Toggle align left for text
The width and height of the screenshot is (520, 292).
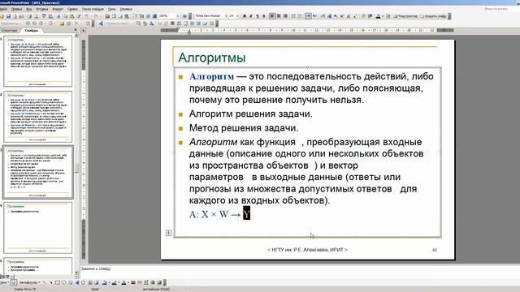[272, 16]
